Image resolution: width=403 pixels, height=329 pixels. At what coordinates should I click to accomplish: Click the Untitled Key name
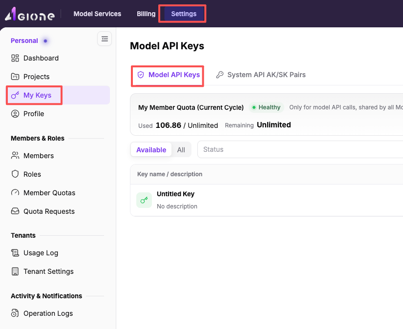tap(175, 194)
